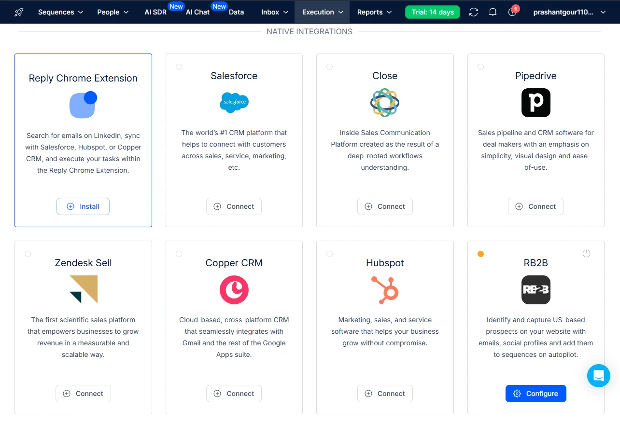Click the Zendesk Sell card title
The width and height of the screenshot is (620, 422).
[x=83, y=263]
